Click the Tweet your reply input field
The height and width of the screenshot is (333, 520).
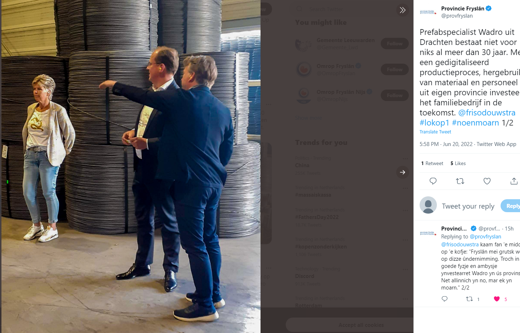pos(468,206)
